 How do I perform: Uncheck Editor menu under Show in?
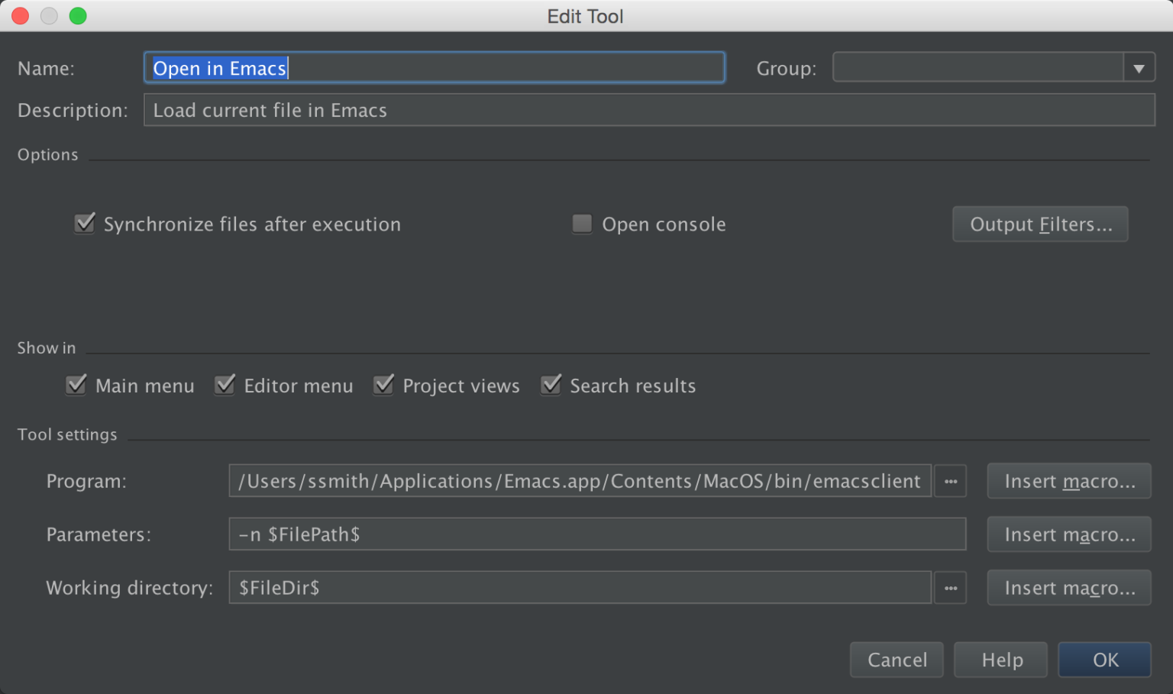225,386
